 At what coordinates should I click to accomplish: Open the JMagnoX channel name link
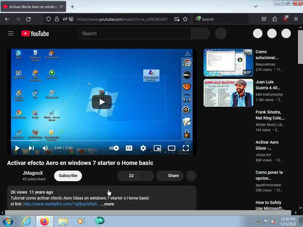pyautogui.click(x=33, y=173)
